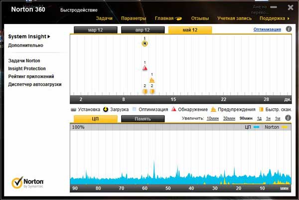Open Рейтинг приложений in sidebar
The width and height of the screenshot is (299, 200).
[31, 76]
